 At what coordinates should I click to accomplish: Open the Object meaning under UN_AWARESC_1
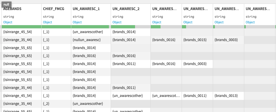pyautogui.click(x=77, y=22)
